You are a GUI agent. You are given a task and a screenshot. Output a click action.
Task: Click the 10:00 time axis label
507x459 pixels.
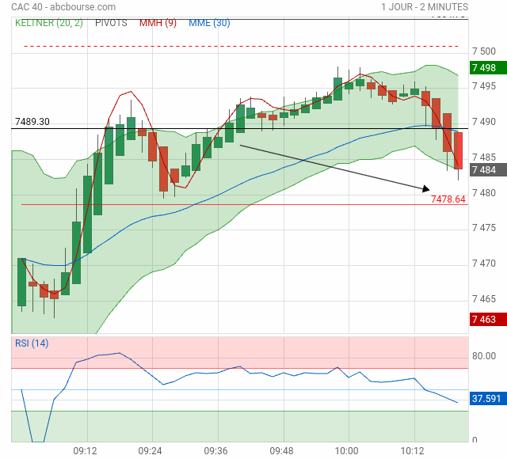pos(346,450)
